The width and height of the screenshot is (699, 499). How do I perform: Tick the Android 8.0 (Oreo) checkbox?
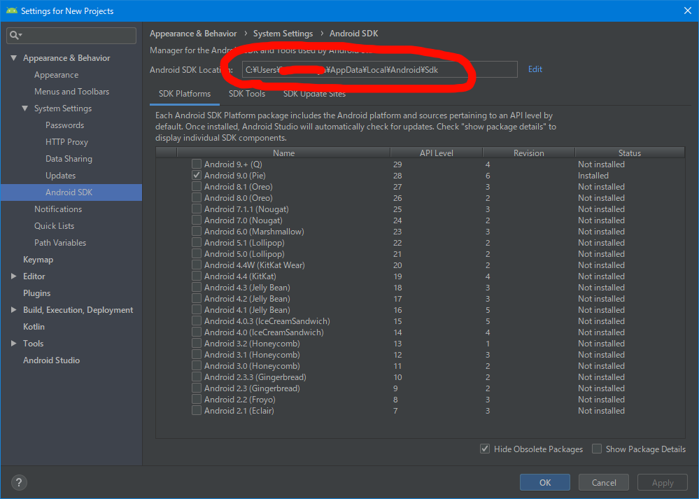[197, 197]
